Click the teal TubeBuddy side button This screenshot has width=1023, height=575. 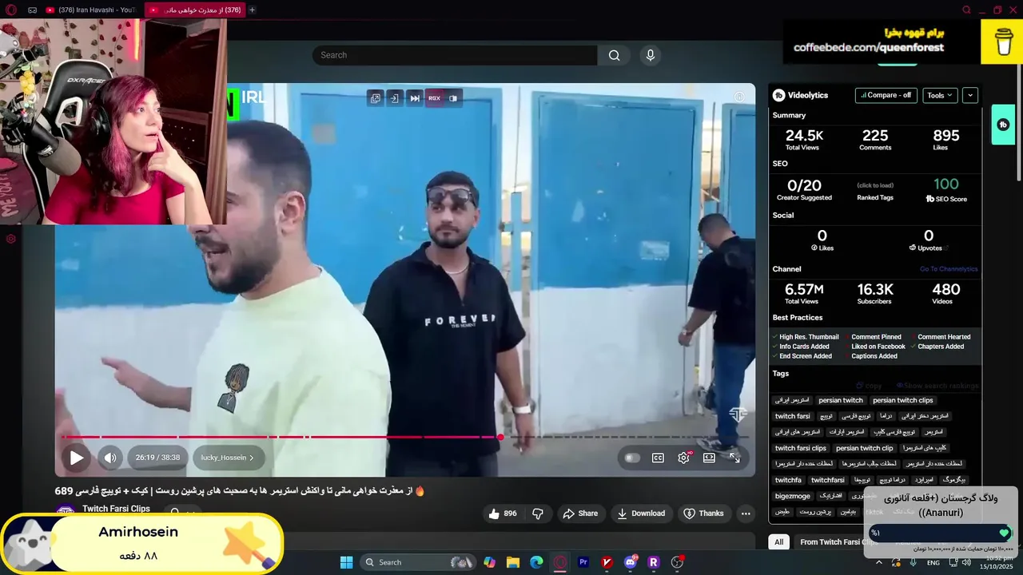point(1003,125)
